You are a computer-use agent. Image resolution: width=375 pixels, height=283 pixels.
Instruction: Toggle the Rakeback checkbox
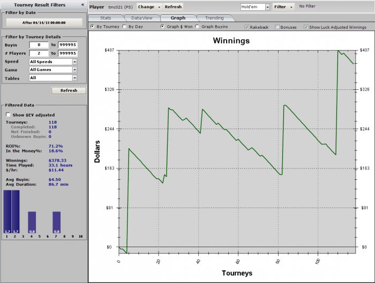(246, 27)
